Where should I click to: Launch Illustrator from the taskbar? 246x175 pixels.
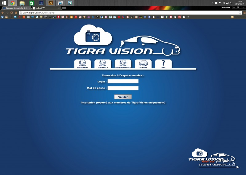tap(51, 3)
